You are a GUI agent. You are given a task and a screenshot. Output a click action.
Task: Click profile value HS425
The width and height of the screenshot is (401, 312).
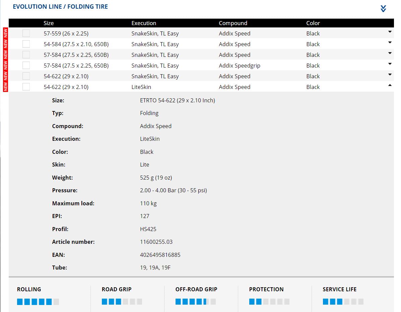pos(148,229)
